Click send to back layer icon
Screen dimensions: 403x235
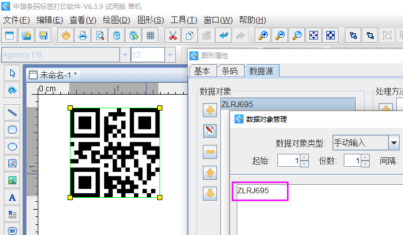pos(370,36)
